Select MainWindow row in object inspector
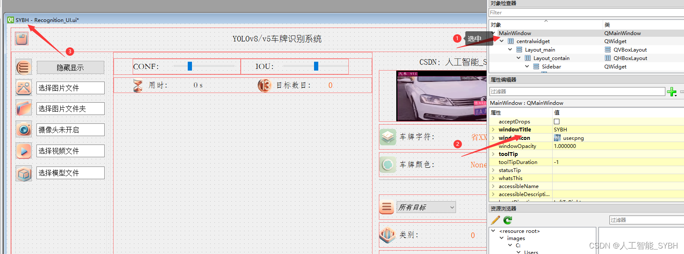 click(x=586, y=33)
